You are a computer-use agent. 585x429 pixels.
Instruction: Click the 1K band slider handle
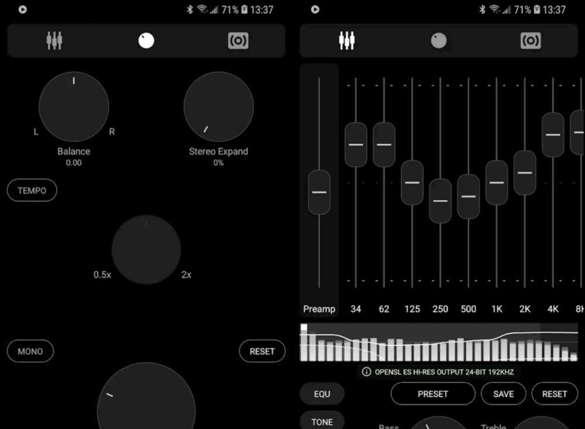(x=497, y=183)
